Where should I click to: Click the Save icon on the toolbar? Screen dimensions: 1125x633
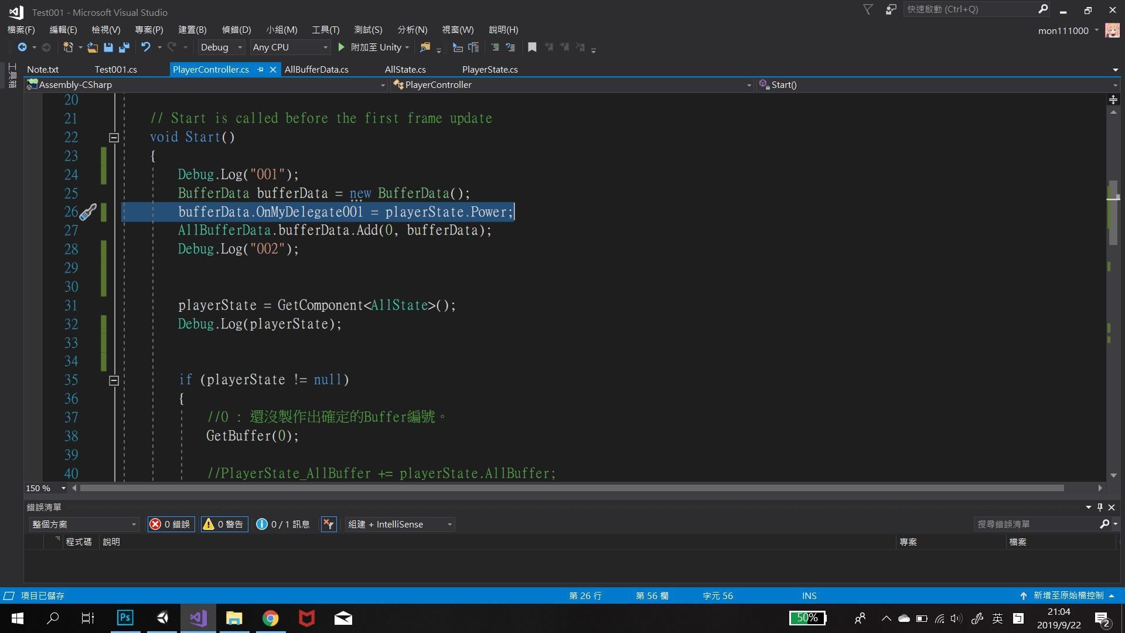[108, 47]
